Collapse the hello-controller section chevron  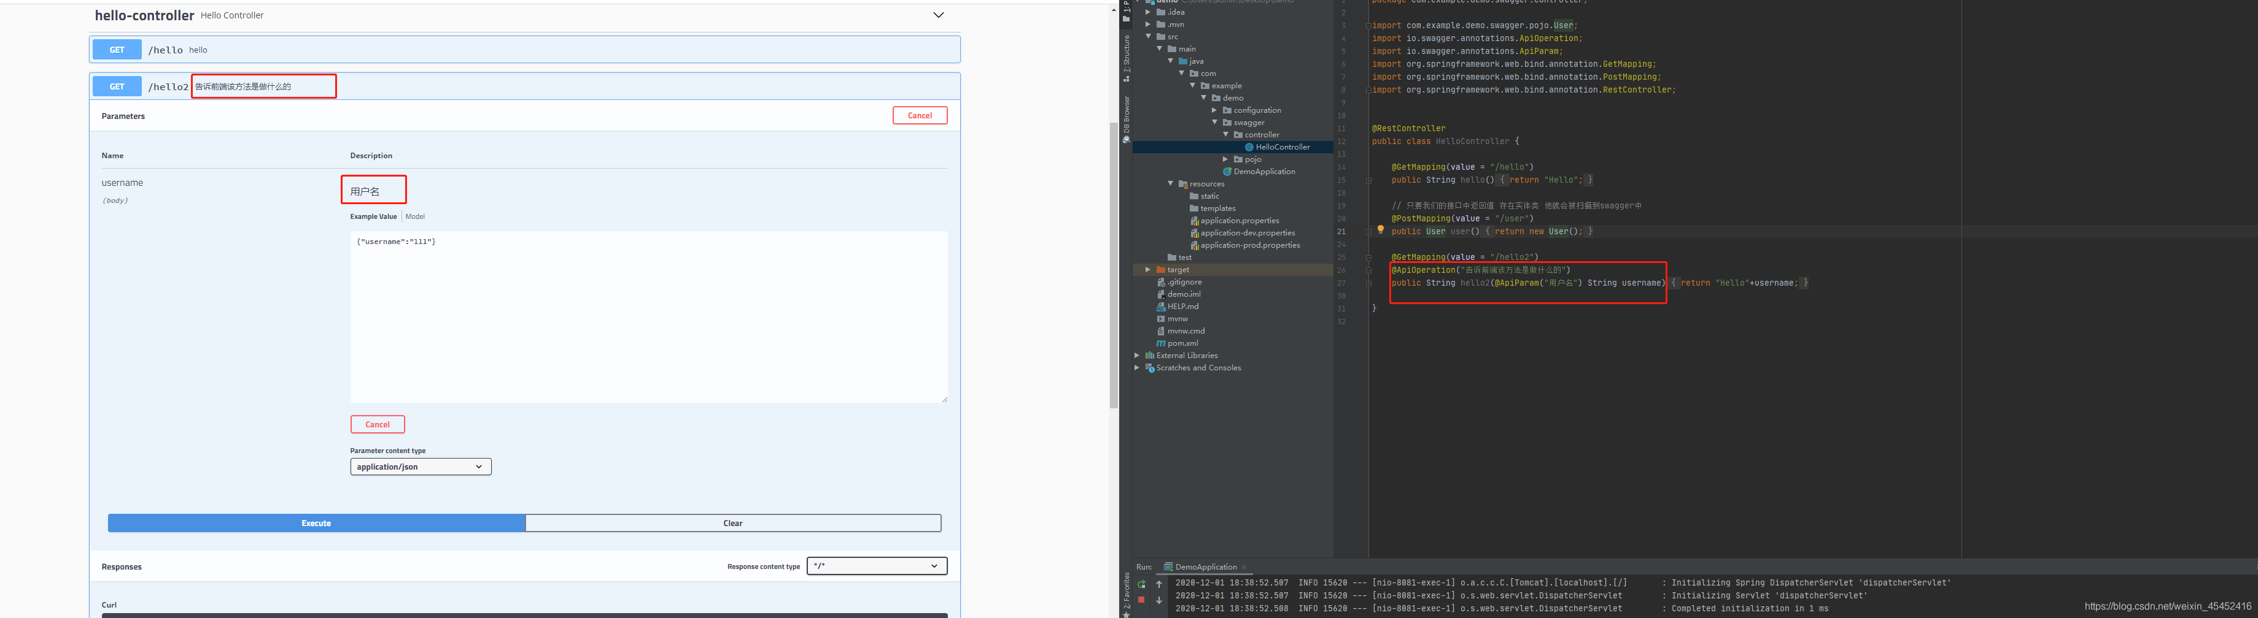[x=938, y=15]
